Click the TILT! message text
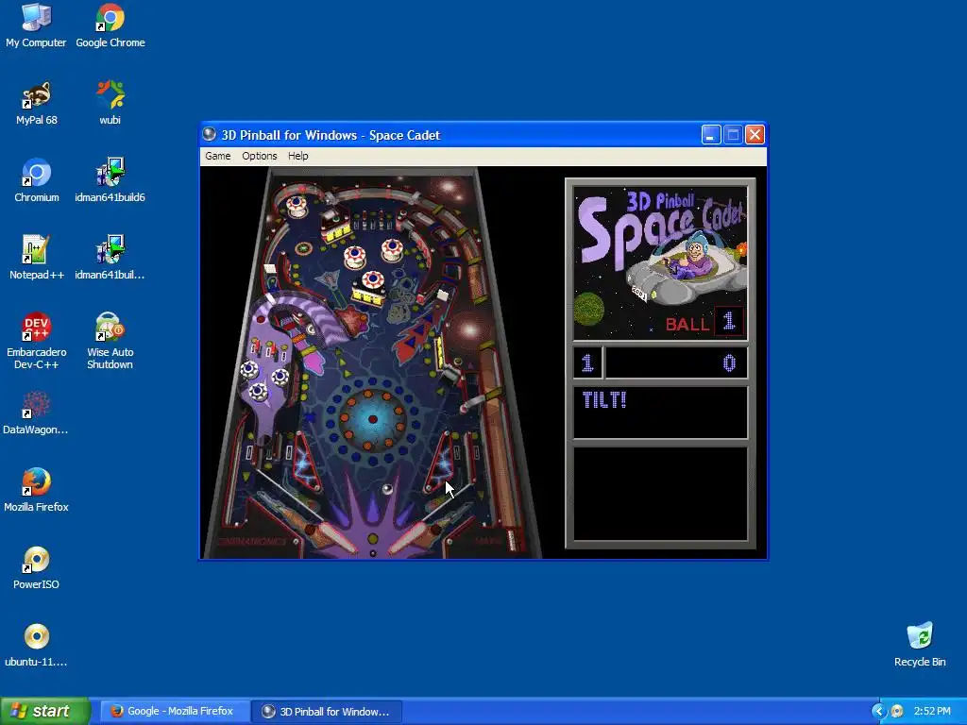The height and width of the screenshot is (725, 967). [x=604, y=400]
